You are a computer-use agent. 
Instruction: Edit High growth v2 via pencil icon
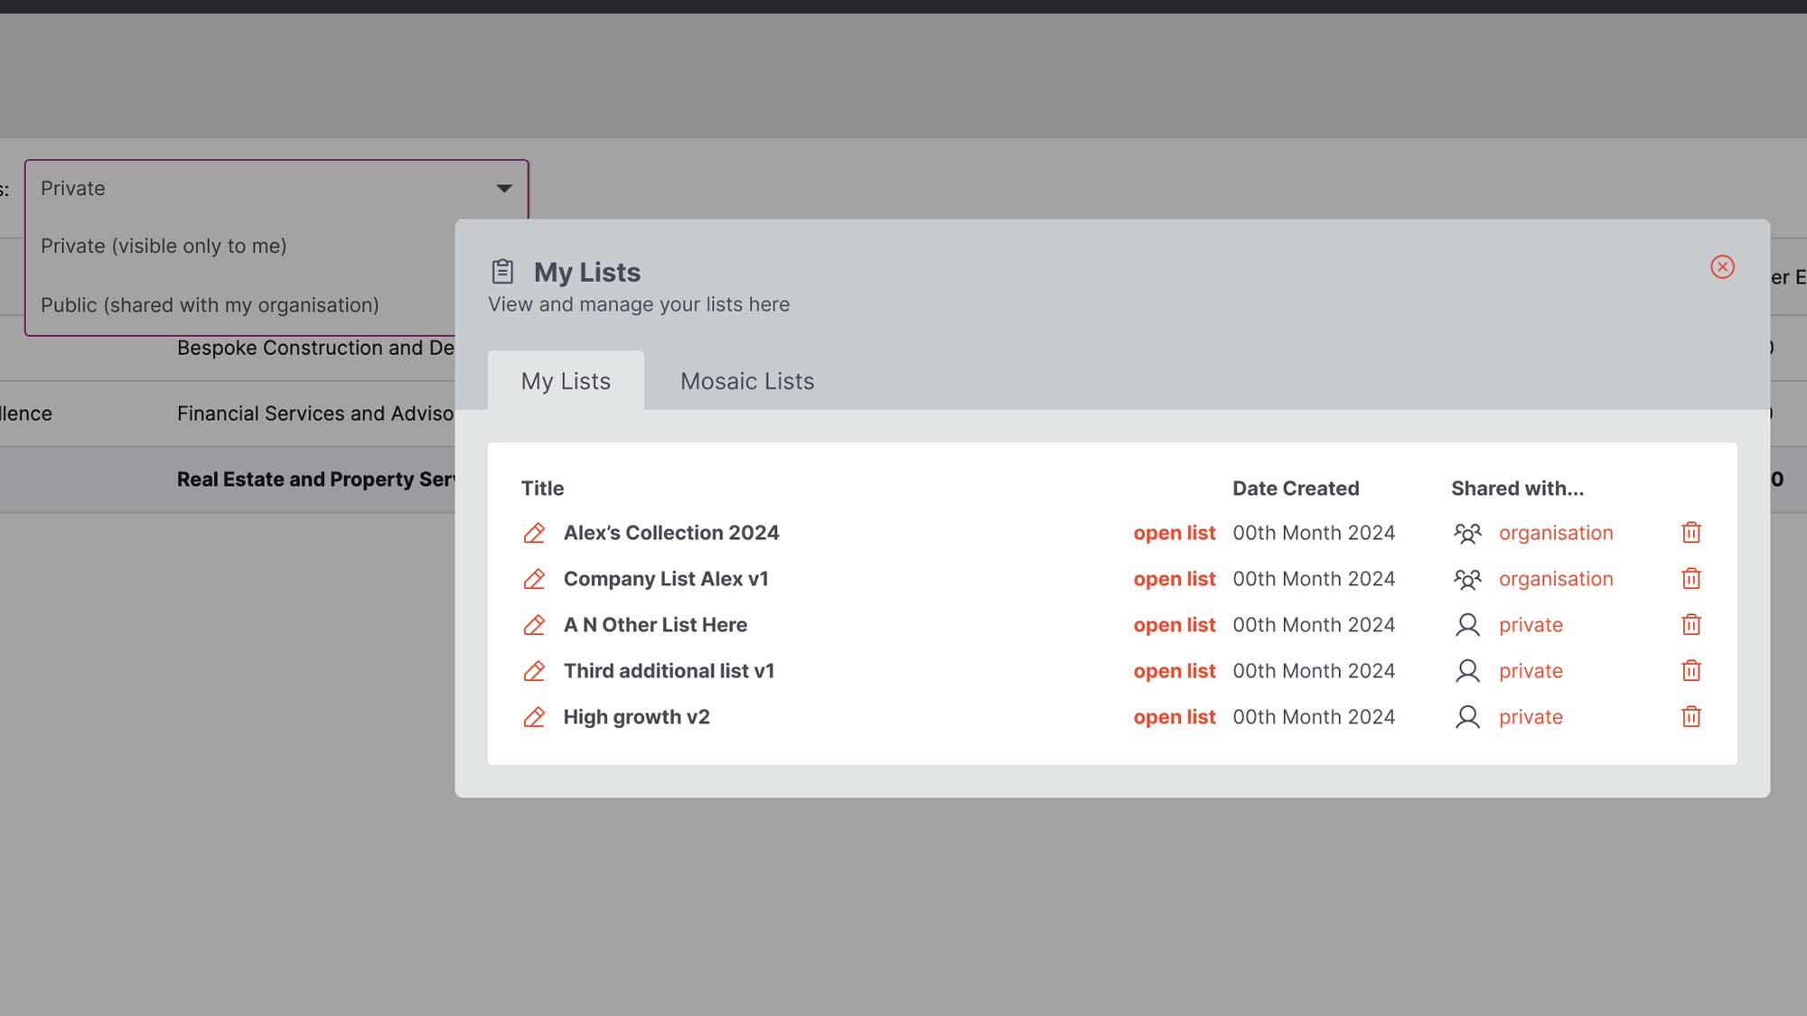(534, 717)
